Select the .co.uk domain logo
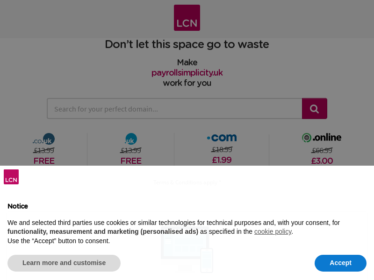The height and width of the screenshot is (280, 374). coord(43,139)
